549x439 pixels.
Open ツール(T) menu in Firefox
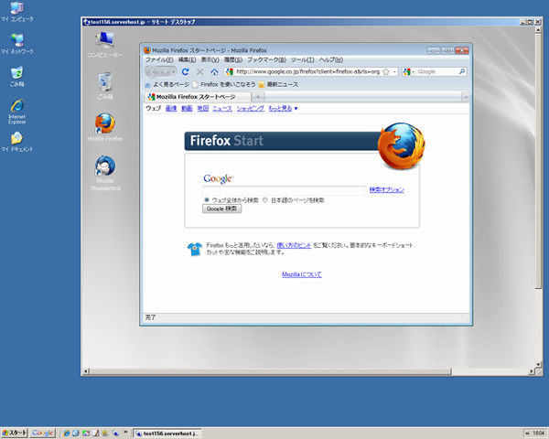303,59
